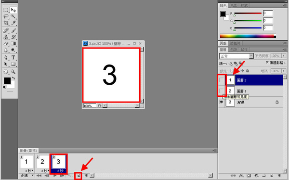The image size is (289, 180).
Task: Switch to the 路徑 paths tab
Action: coord(244,50)
